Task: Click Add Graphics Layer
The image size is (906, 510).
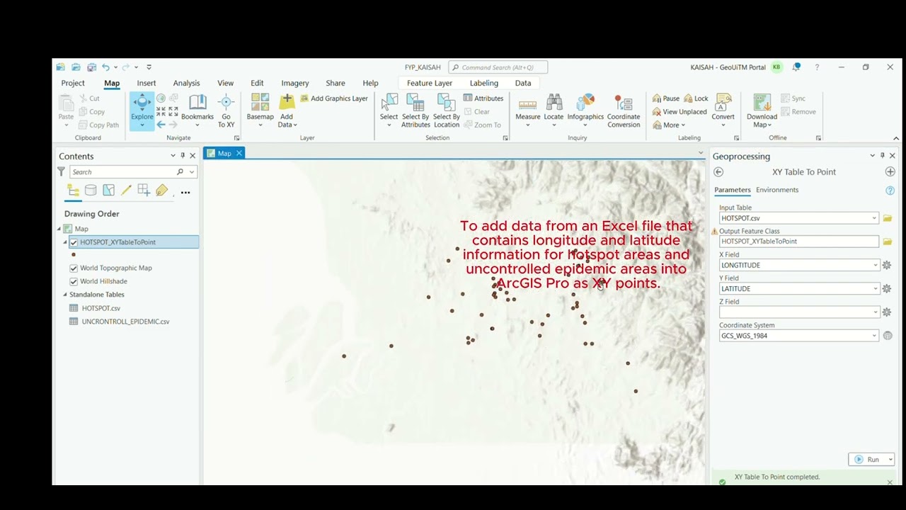Action: [x=334, y=98]
